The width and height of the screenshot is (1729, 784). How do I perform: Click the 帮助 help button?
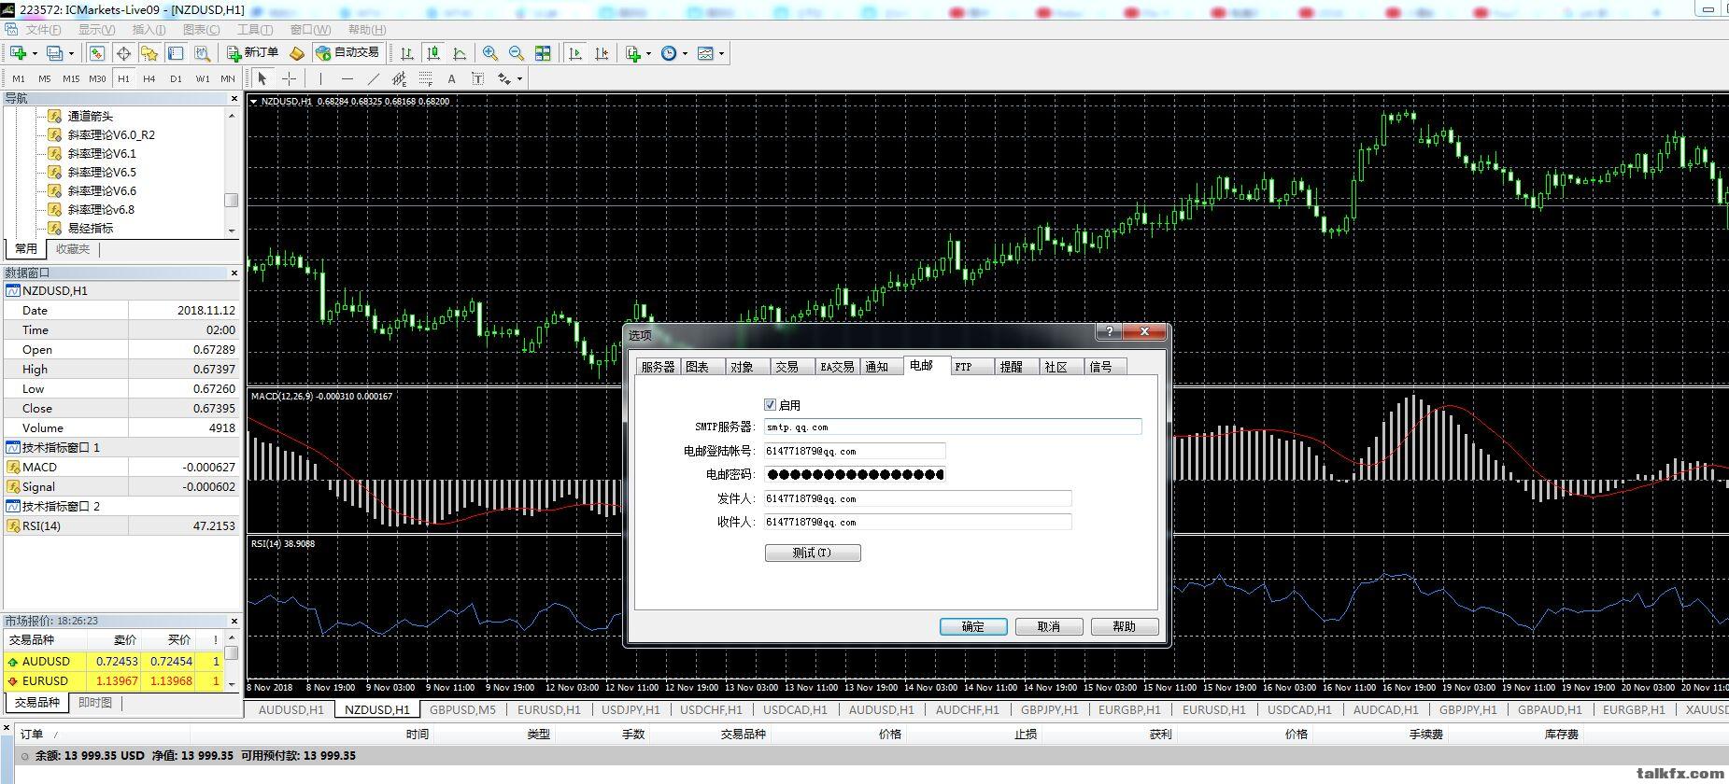click(1125, 626)
